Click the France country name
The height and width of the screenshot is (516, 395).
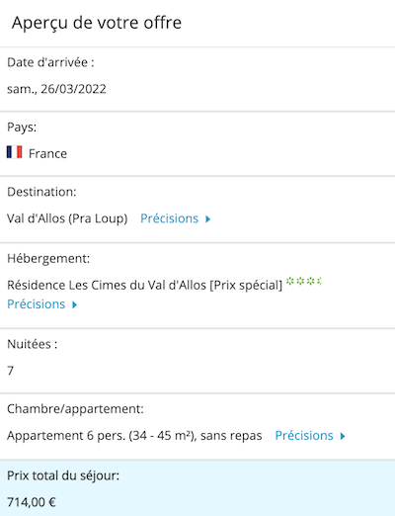pos(47,153)
